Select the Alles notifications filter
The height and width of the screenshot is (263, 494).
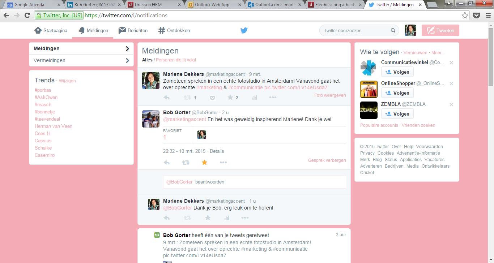coord(147,60)
